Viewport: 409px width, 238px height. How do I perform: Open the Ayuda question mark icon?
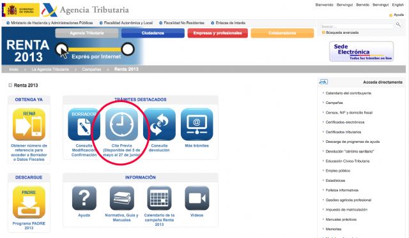tap(84, 198)
